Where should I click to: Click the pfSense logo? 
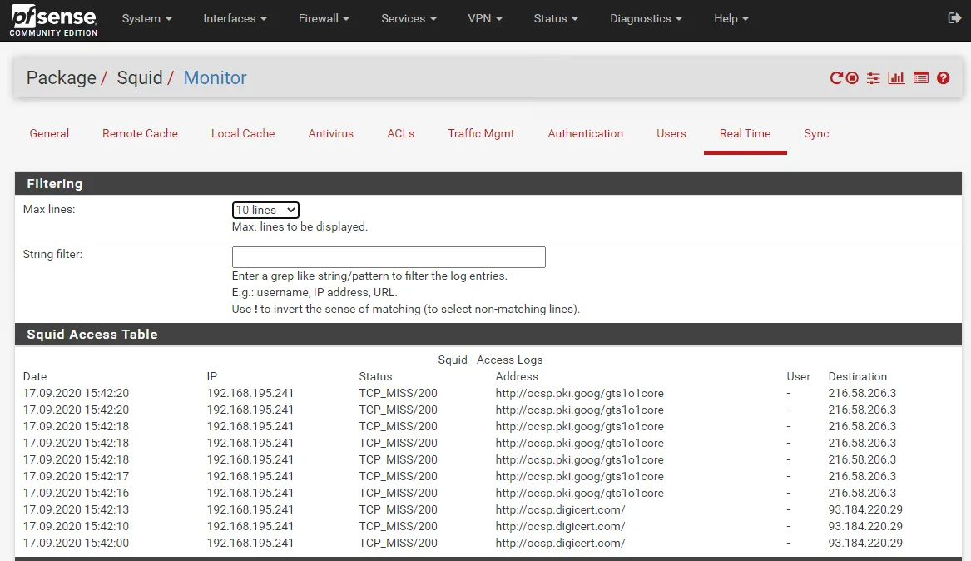[x=52, y=20]
